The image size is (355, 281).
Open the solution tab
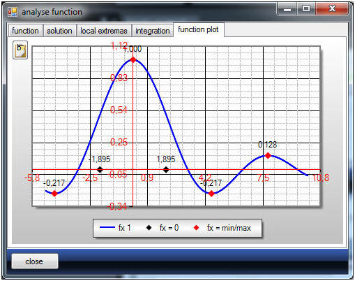(59, 31)
